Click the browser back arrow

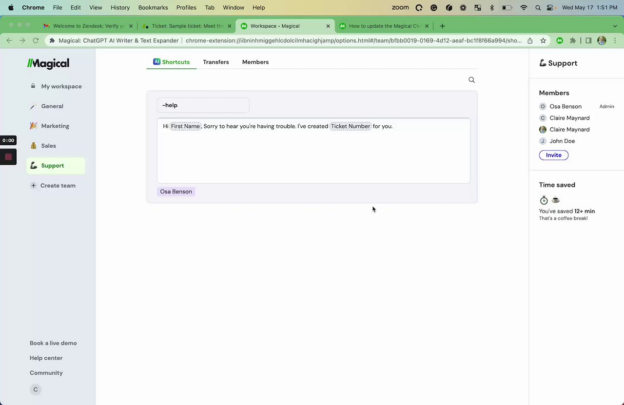pyautogui.click(x=9, y=40)
